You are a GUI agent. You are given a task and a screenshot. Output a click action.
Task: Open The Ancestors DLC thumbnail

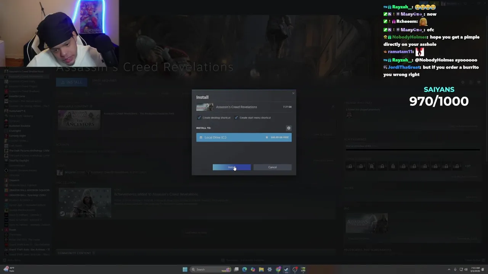(x=79, y=120)
